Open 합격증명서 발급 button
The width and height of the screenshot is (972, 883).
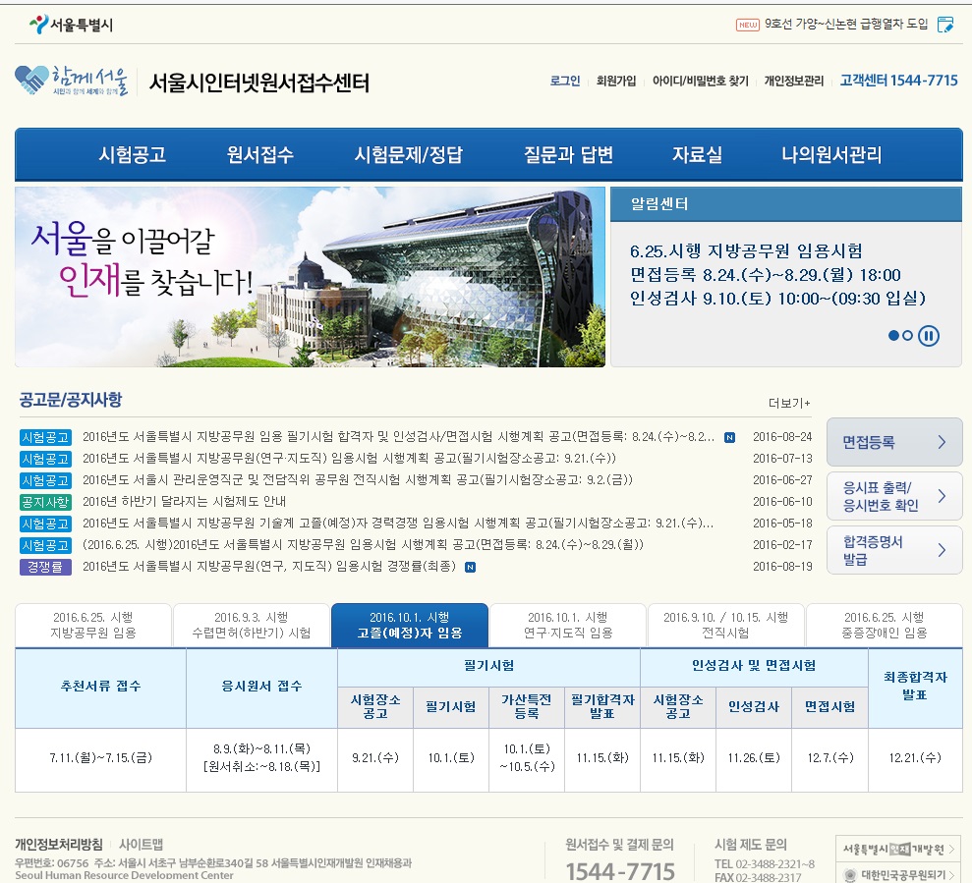pos(894,550)
